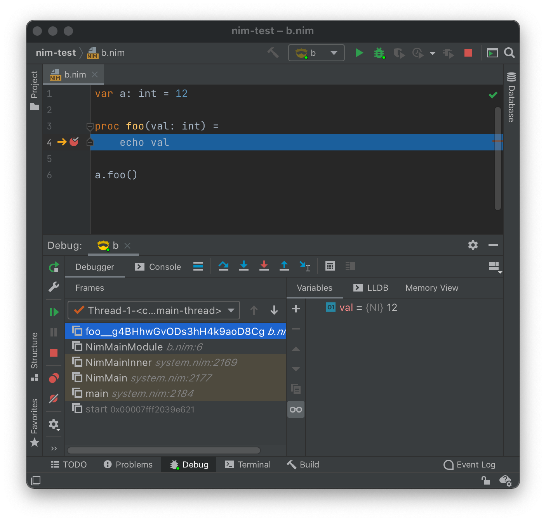
Task: Resume program in debug sidebar
Action: tap(54, 312)
